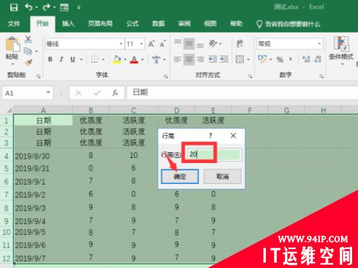
Task: Switch to the 插入 ribbon tab
Action: pyautogui.click(x=68, y=23)
